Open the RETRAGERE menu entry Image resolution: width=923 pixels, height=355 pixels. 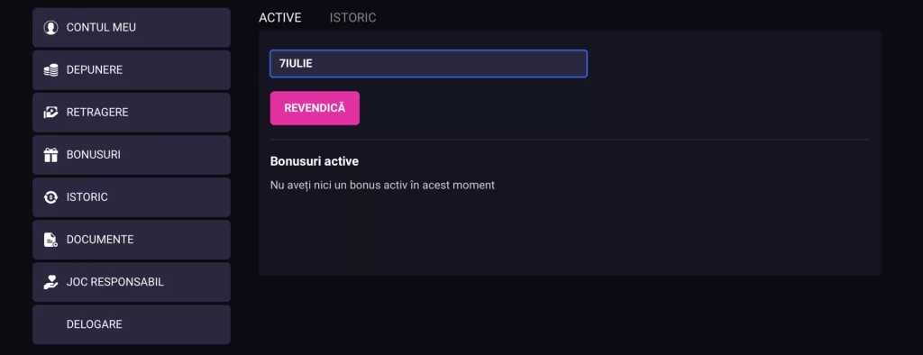pyautogui.click(x=132, y=113)
